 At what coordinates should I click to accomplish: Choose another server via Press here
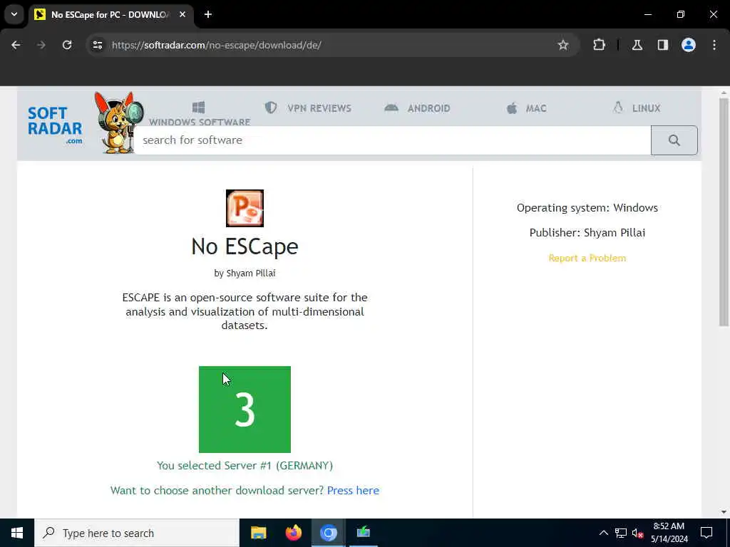pyautogui.click(x=354, y=491)
